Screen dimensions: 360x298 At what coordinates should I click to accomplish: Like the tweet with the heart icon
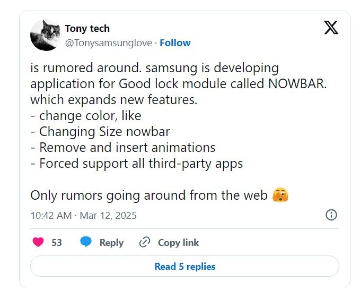[x=38, y=242]
